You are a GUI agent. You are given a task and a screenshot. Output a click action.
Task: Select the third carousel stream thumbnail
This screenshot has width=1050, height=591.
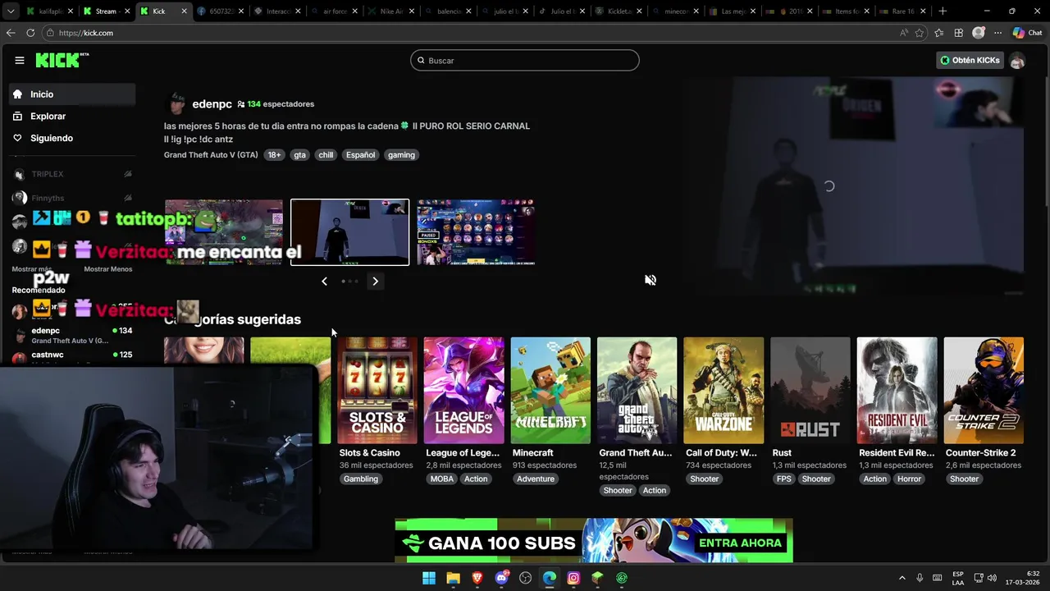point(476,232)
